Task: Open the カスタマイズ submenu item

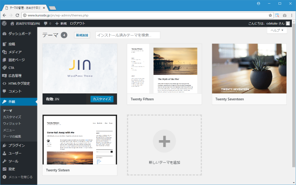Action: (12, 117)
